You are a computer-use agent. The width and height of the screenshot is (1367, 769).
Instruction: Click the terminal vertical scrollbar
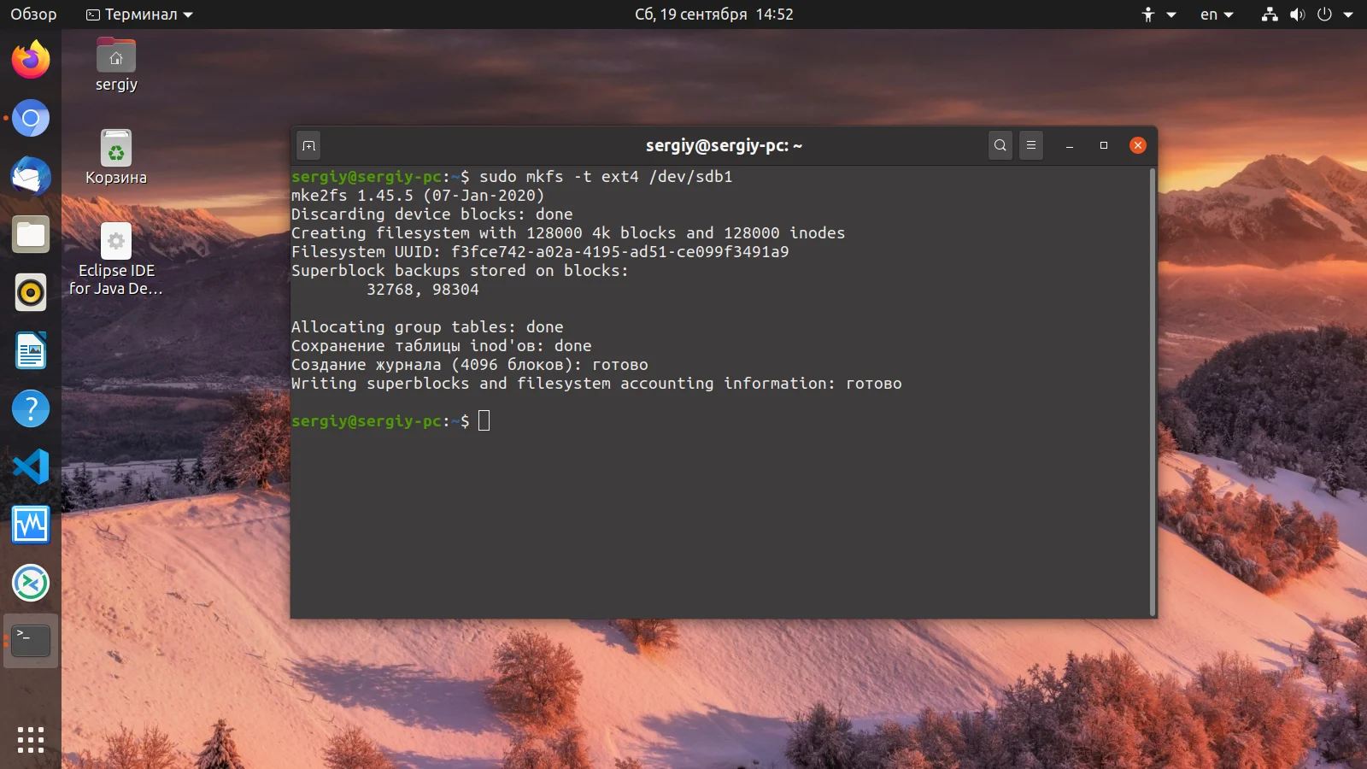[x=1153, y=391]
